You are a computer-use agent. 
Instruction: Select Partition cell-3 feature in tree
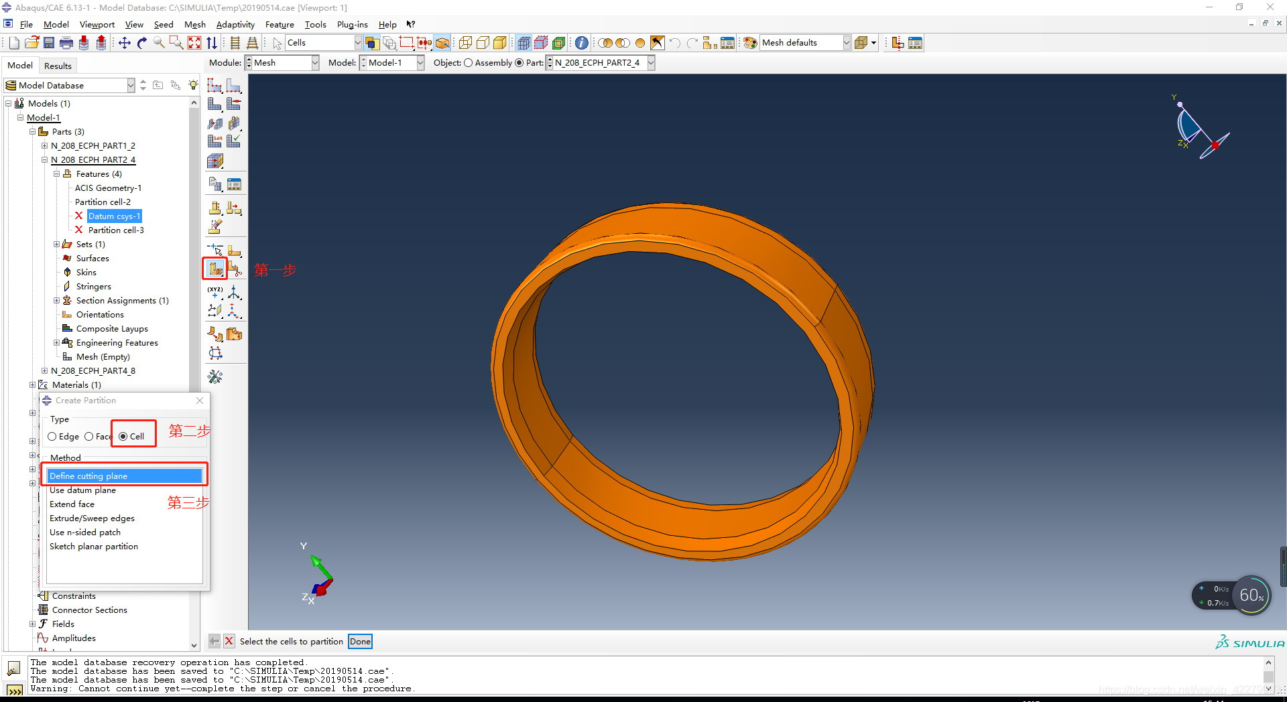click(116, 230)
